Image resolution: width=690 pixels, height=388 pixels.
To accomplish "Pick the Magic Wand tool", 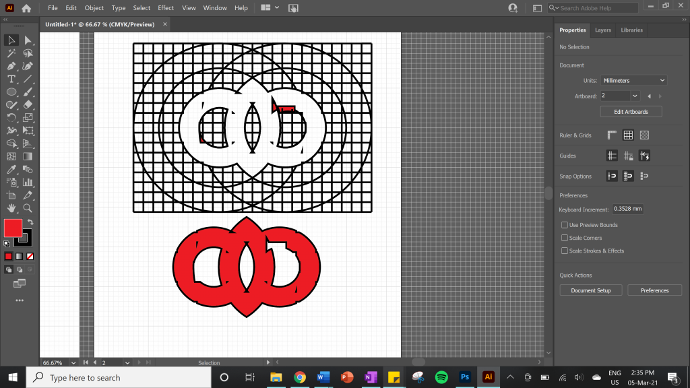I will coord(11,53).
